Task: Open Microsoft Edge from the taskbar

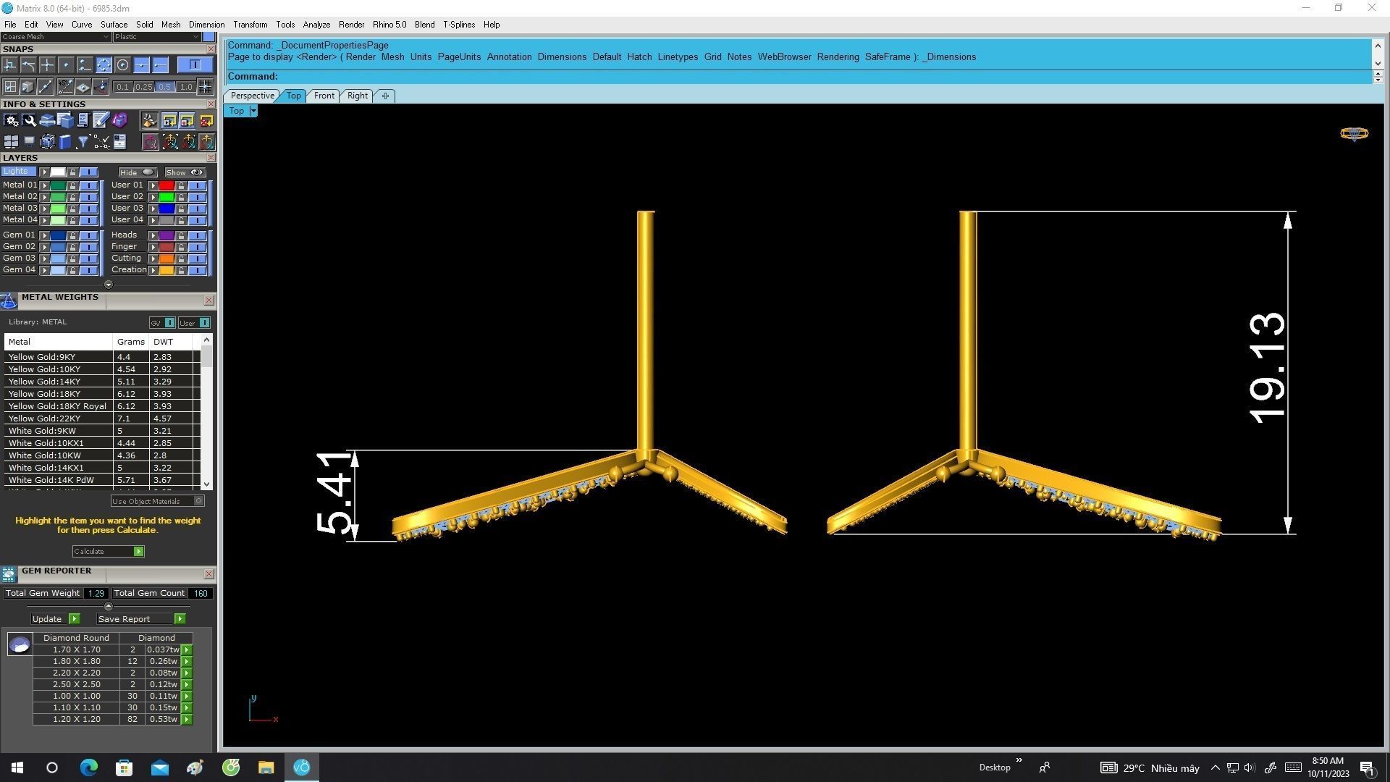Action: tap(88, 768)
